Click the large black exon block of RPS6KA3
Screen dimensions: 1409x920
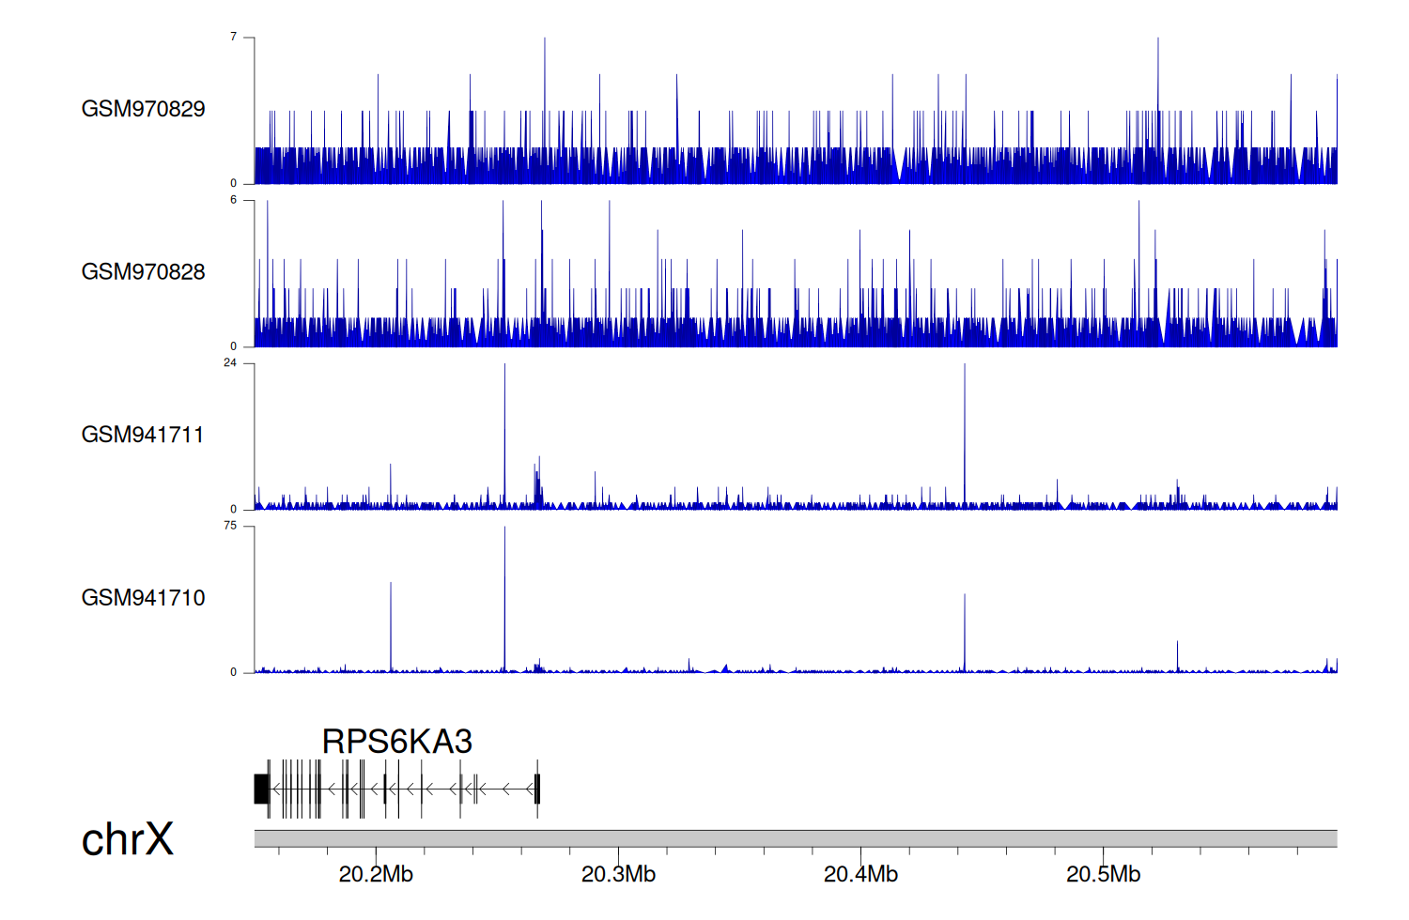point(261,789)
